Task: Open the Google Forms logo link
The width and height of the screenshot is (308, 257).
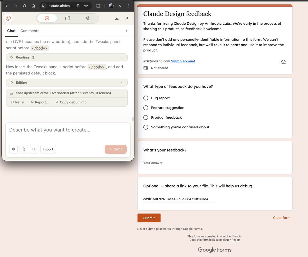Action: [215, 250]
